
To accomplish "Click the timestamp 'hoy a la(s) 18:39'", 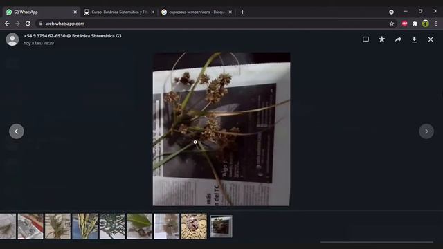I will click(39, 43).
